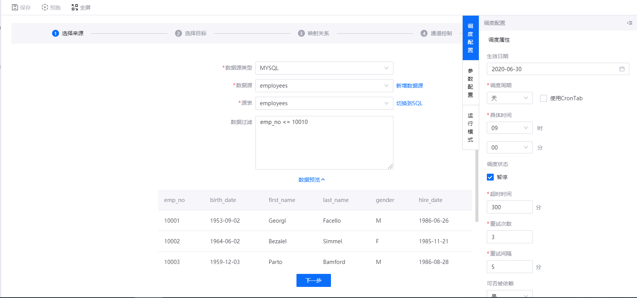Click last name Facello

(x=332, y=221)
